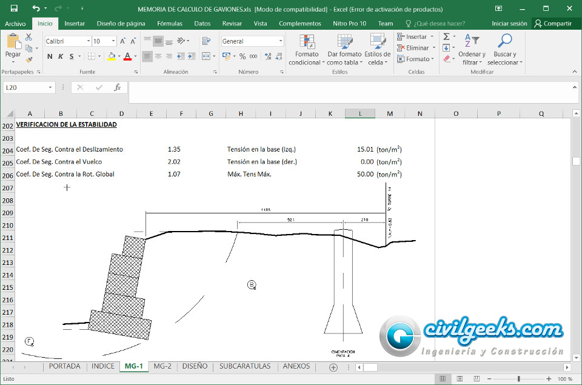Select the Format Painter brush icon
The width and height of the screenshot is (582, 385).
click(28, 59)
